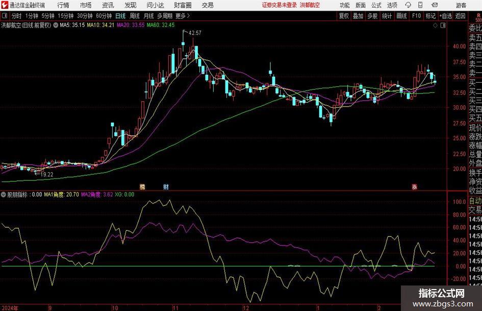
Task: Click the 游客 guest account button
Action: pyautogui.click(x=461, y=5)
